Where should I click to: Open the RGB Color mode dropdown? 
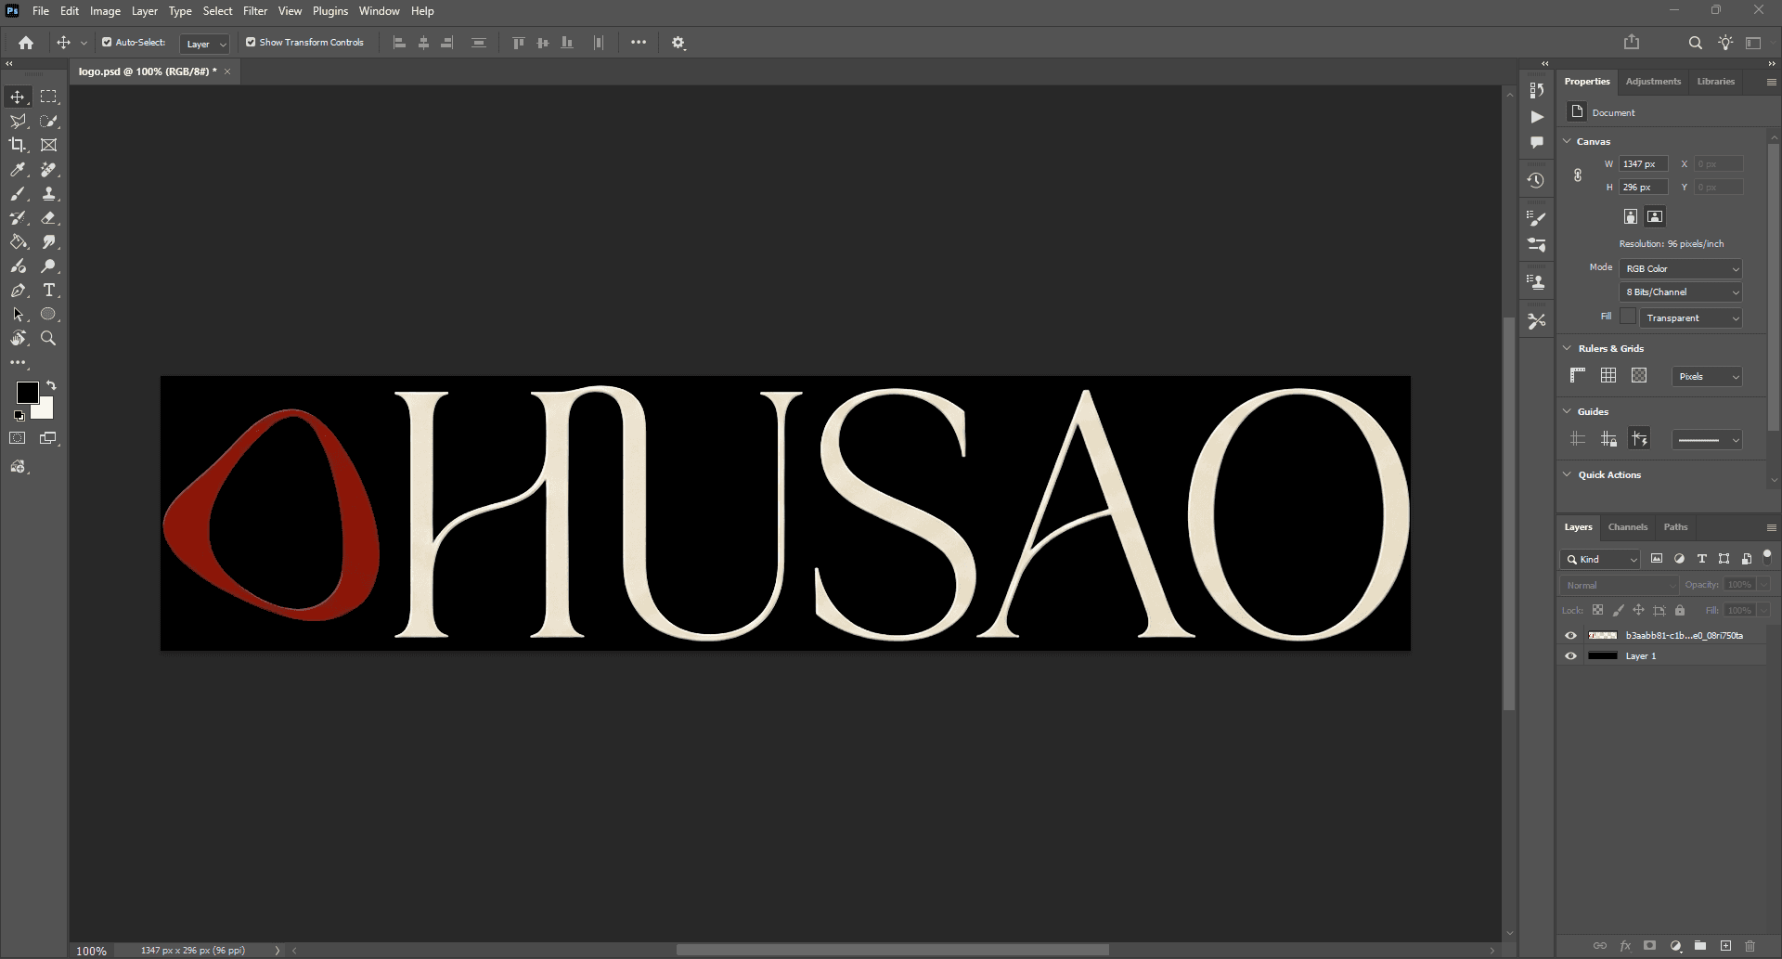coord(1681,268)
